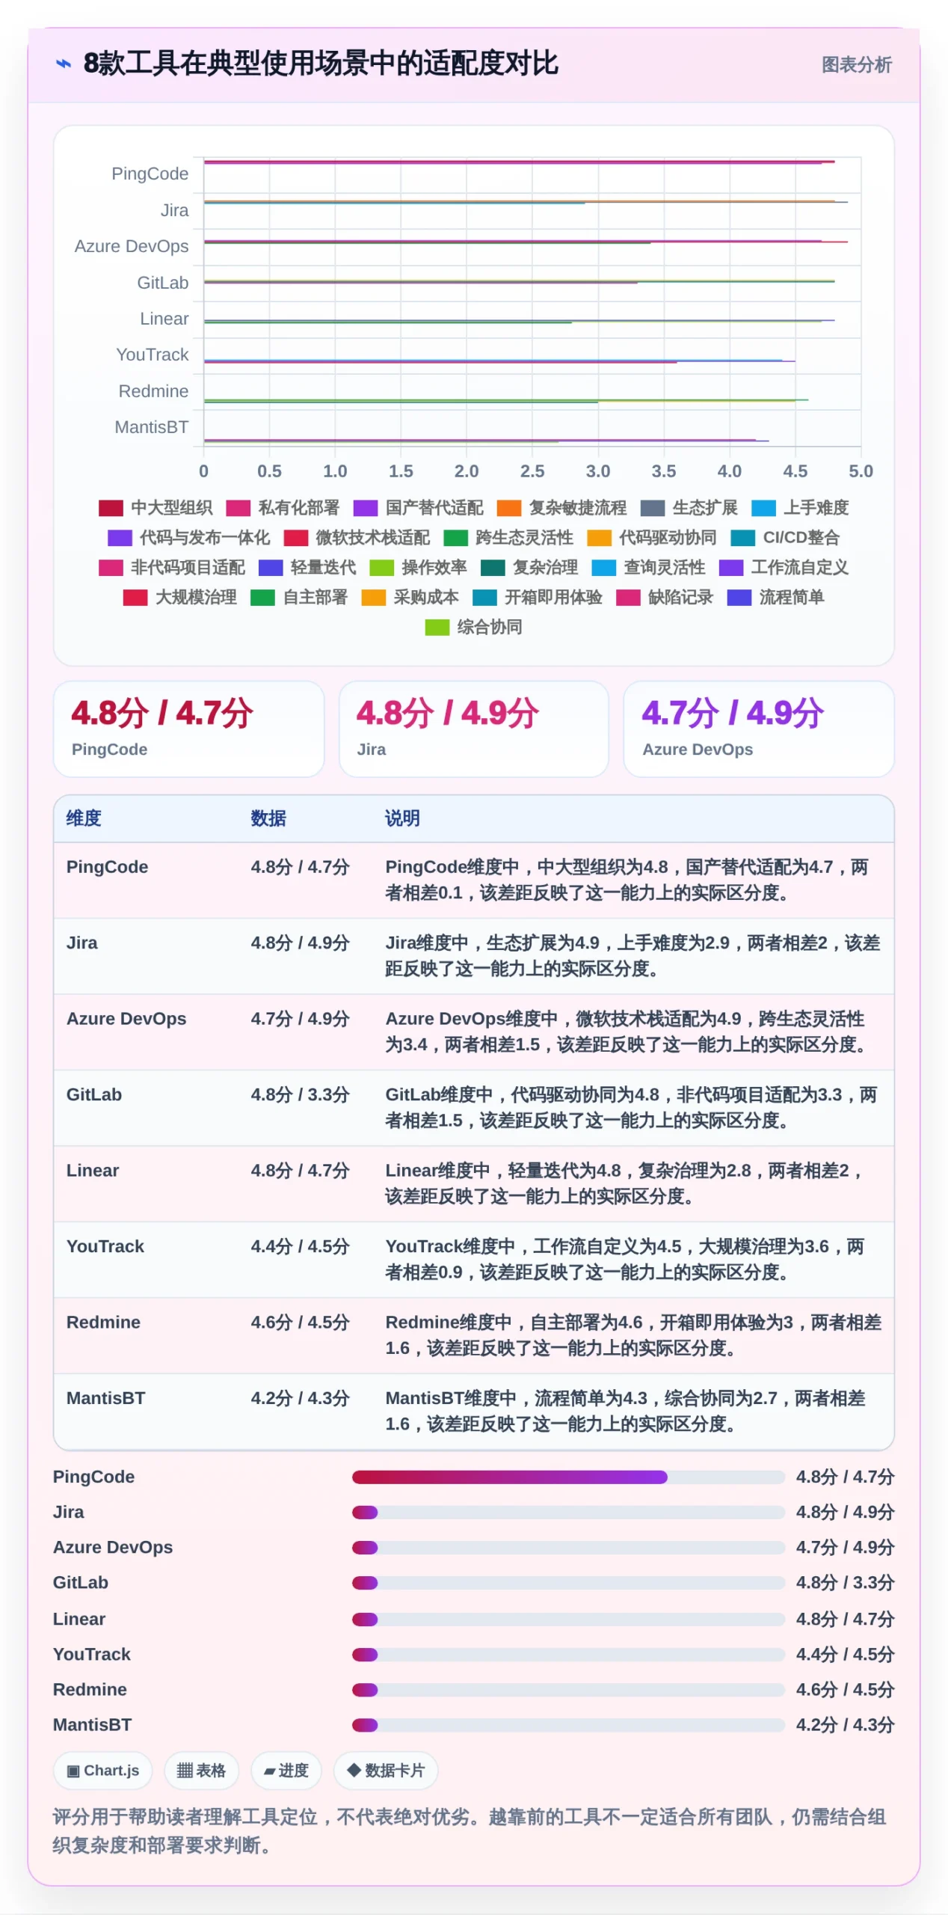948x1915 pixels.
Task: Click the 缺陷记录 legend entry
Action: click(665, 598)
